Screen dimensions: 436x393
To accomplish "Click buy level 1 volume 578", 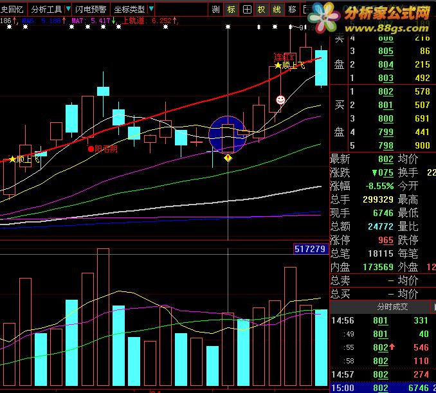I will coord(422,92).
